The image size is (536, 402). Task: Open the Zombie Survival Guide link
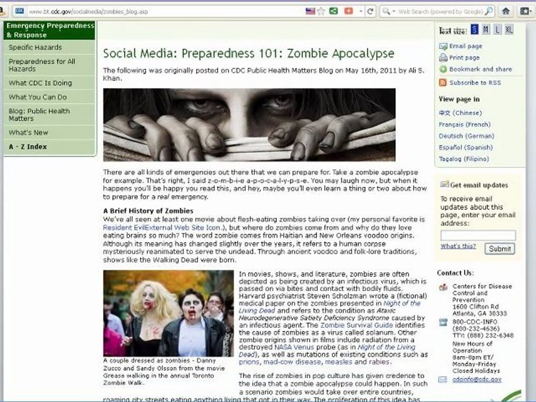[357, 325]
